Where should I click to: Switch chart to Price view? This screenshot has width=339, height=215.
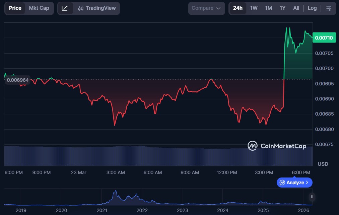[x=15, y=8]
